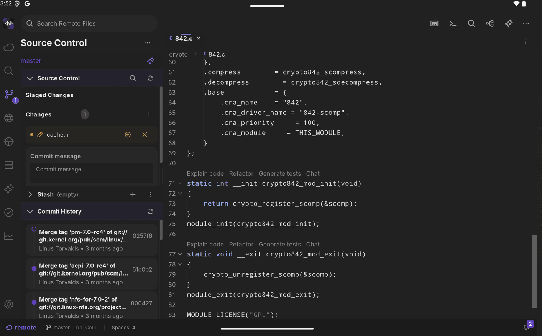Fold code at line 78
The height and width of the screenshot is (336, 542).
[180, 264]
